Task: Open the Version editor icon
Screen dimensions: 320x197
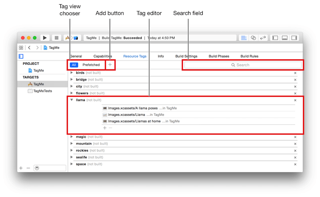Action: coord(263,38)
